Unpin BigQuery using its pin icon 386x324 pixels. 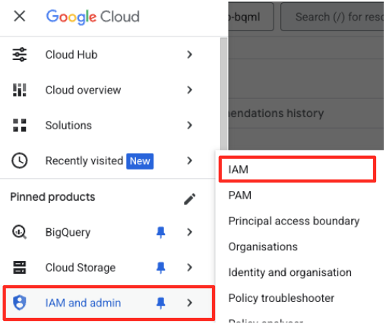[x=161, y=233]
